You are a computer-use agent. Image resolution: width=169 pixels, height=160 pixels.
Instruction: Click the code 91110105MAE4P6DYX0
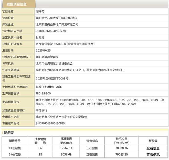[51, 31]
